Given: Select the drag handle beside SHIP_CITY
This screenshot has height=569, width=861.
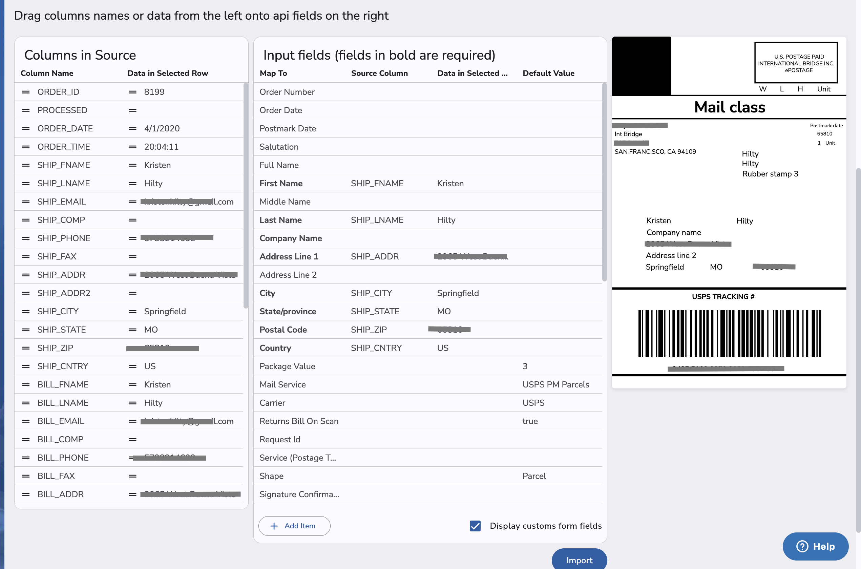Looking at the screenshot, I should (25, 311).
